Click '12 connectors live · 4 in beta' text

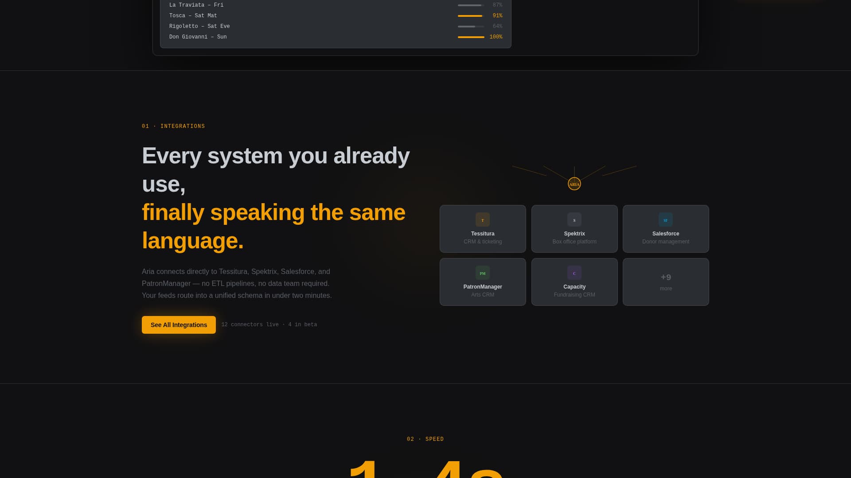(x=269, y=325)
